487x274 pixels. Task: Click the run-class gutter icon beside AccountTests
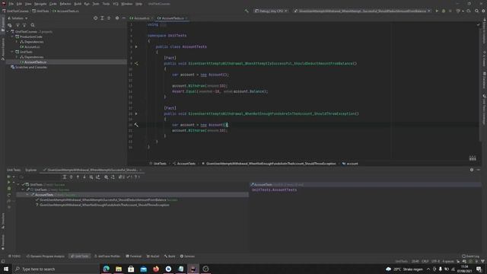[x=136, y=47]
